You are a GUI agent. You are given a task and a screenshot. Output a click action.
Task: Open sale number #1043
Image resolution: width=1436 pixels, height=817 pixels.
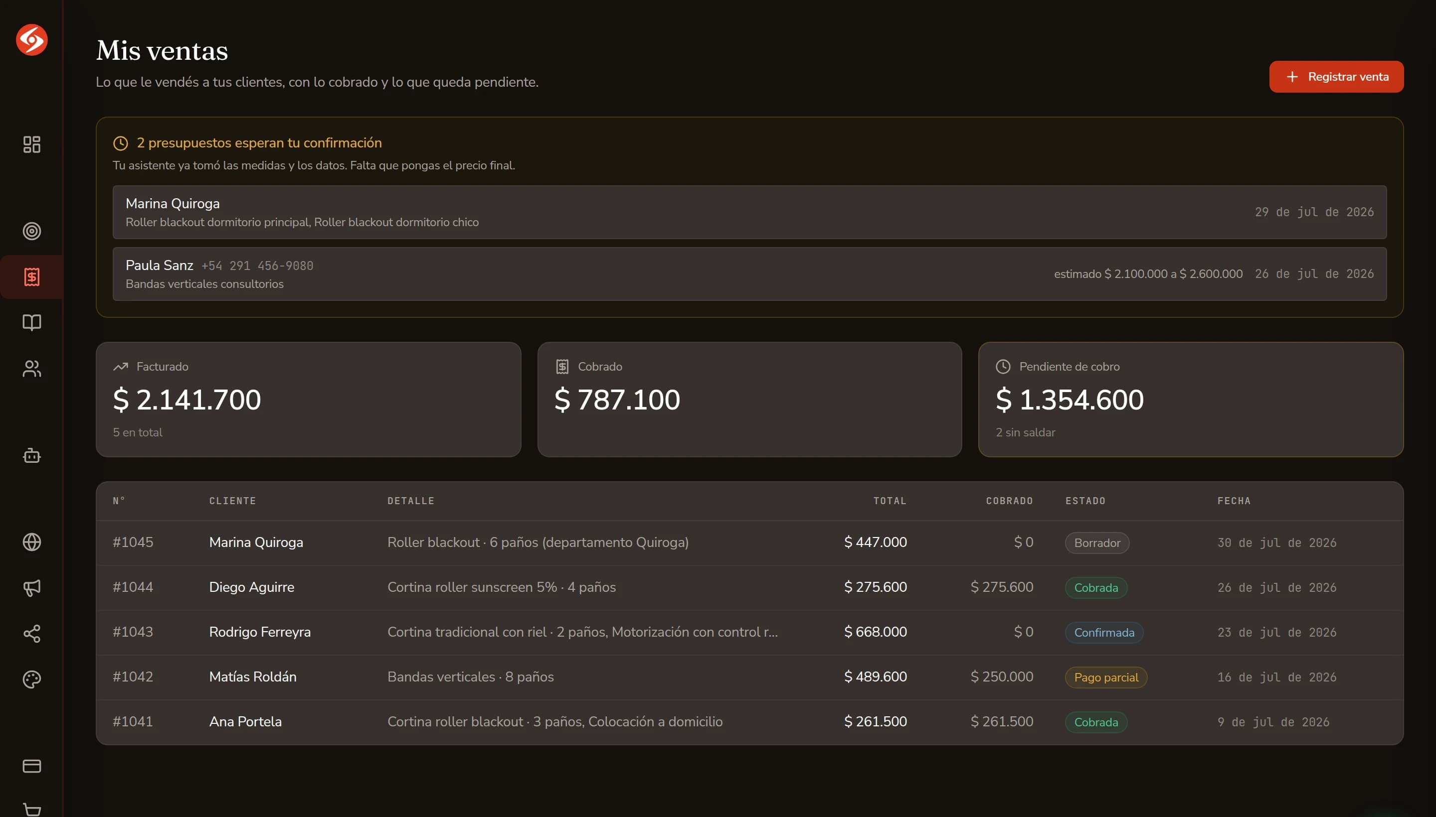133,632
